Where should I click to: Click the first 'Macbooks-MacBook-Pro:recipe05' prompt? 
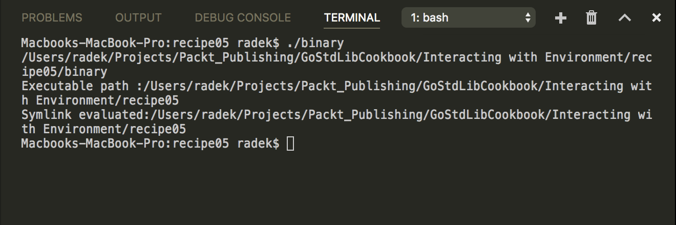pyautogui.click(x=125, y=43)
